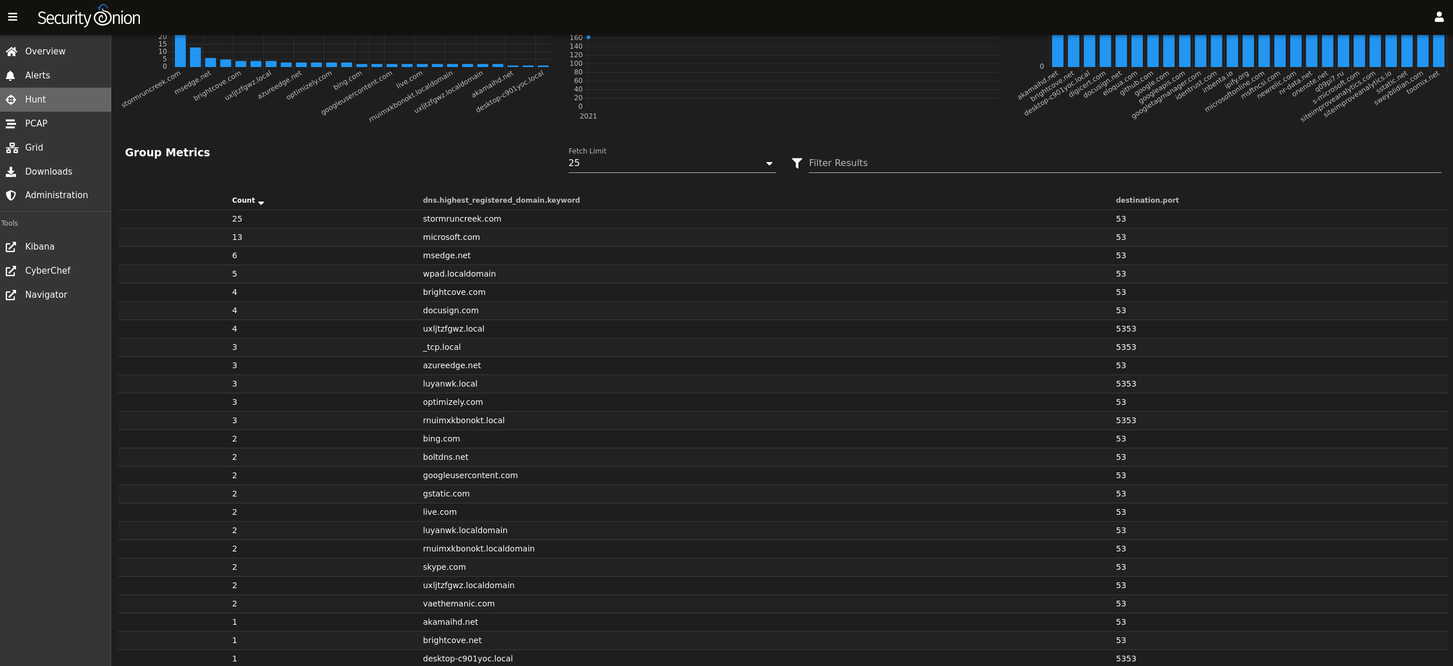
Task: Click the CyberChef external link icon
Action: (11, 271)
